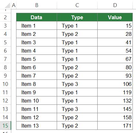Select row 15 header
This screenshot has height=133, width=136.
tap(5, 126)
